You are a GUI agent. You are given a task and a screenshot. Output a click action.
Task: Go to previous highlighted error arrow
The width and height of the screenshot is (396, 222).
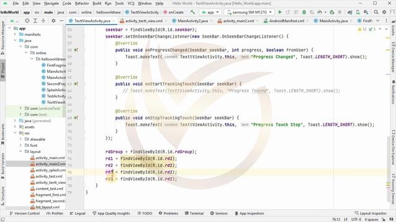coord(380,29)
